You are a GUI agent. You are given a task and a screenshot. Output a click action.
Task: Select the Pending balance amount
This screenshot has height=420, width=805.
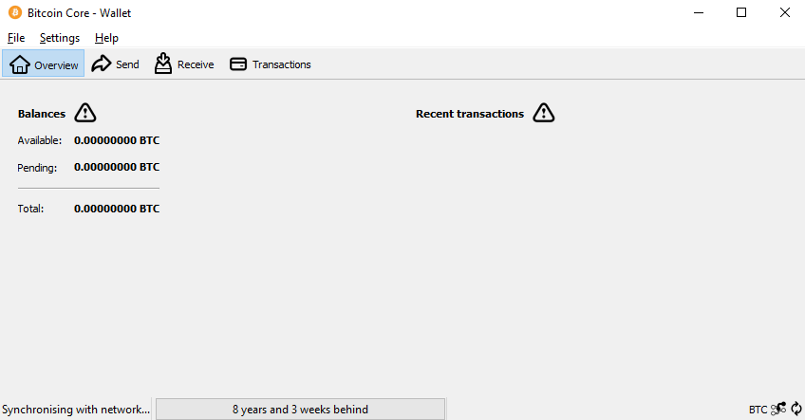tap(117, 167)
